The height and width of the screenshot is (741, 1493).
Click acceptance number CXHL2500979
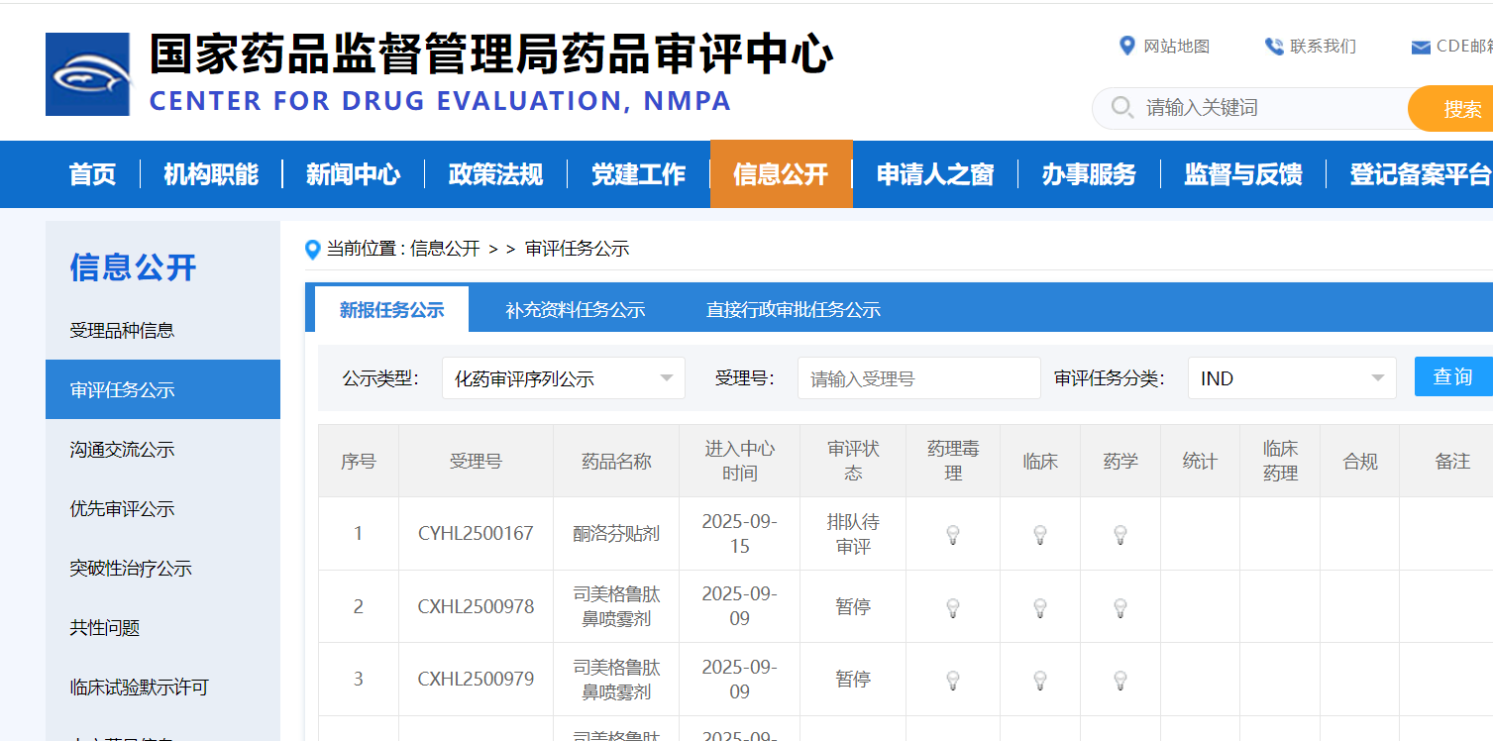(476, 680)
